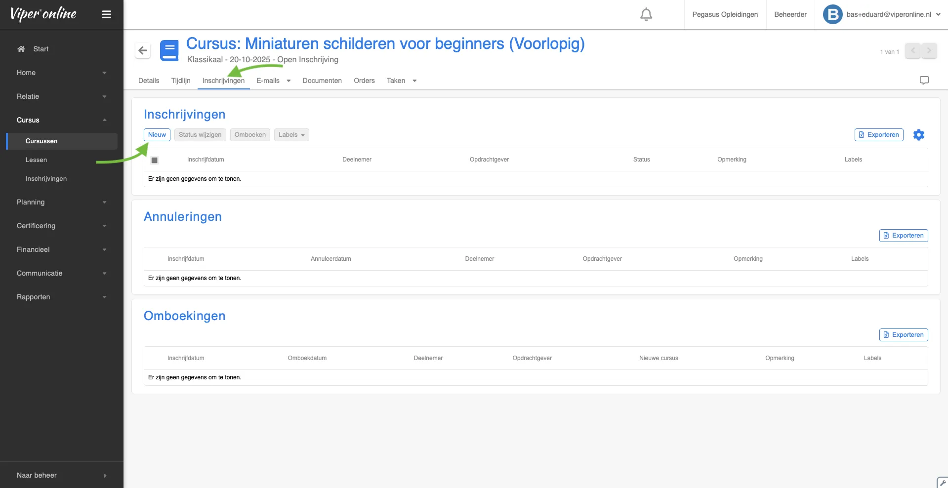
Task: Click the Start home icon
Action: coord(21,49)
